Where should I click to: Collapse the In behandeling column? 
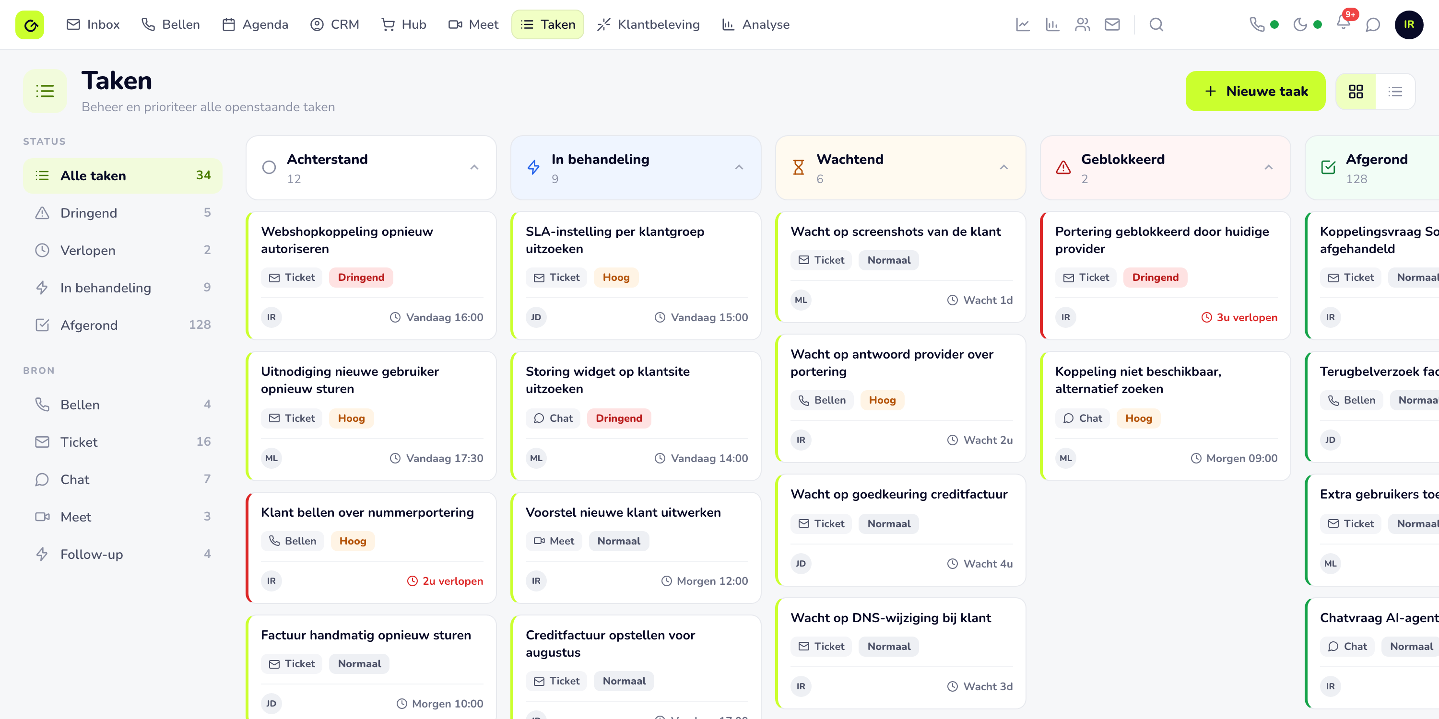coord(739,167)
